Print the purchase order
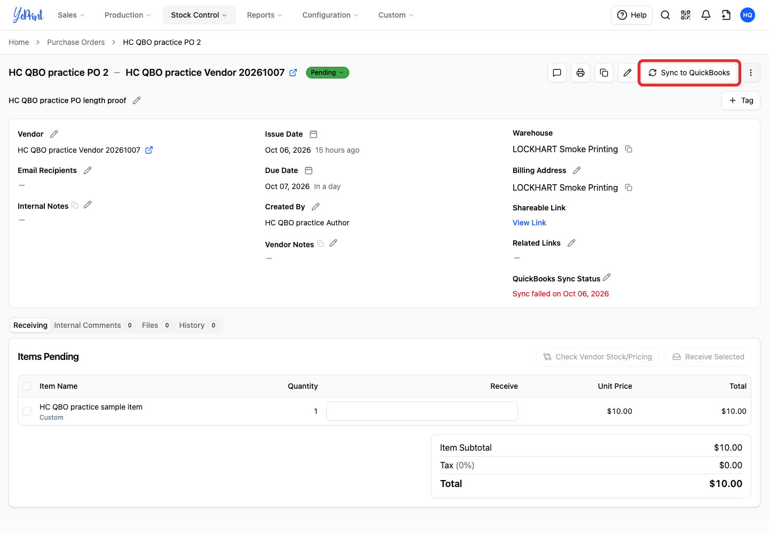The image size is (769, 534). click(x=580, y=73)
